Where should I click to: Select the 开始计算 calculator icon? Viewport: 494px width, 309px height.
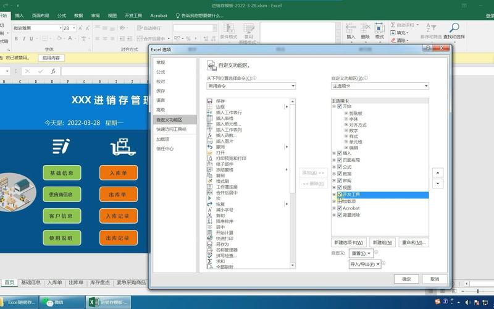(x=209, y=233)
